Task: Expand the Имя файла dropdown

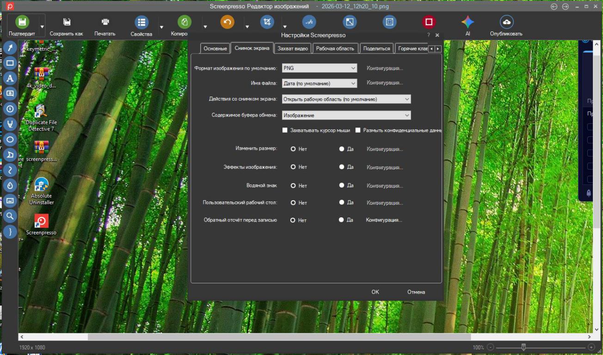Action: tap(320, 84)
